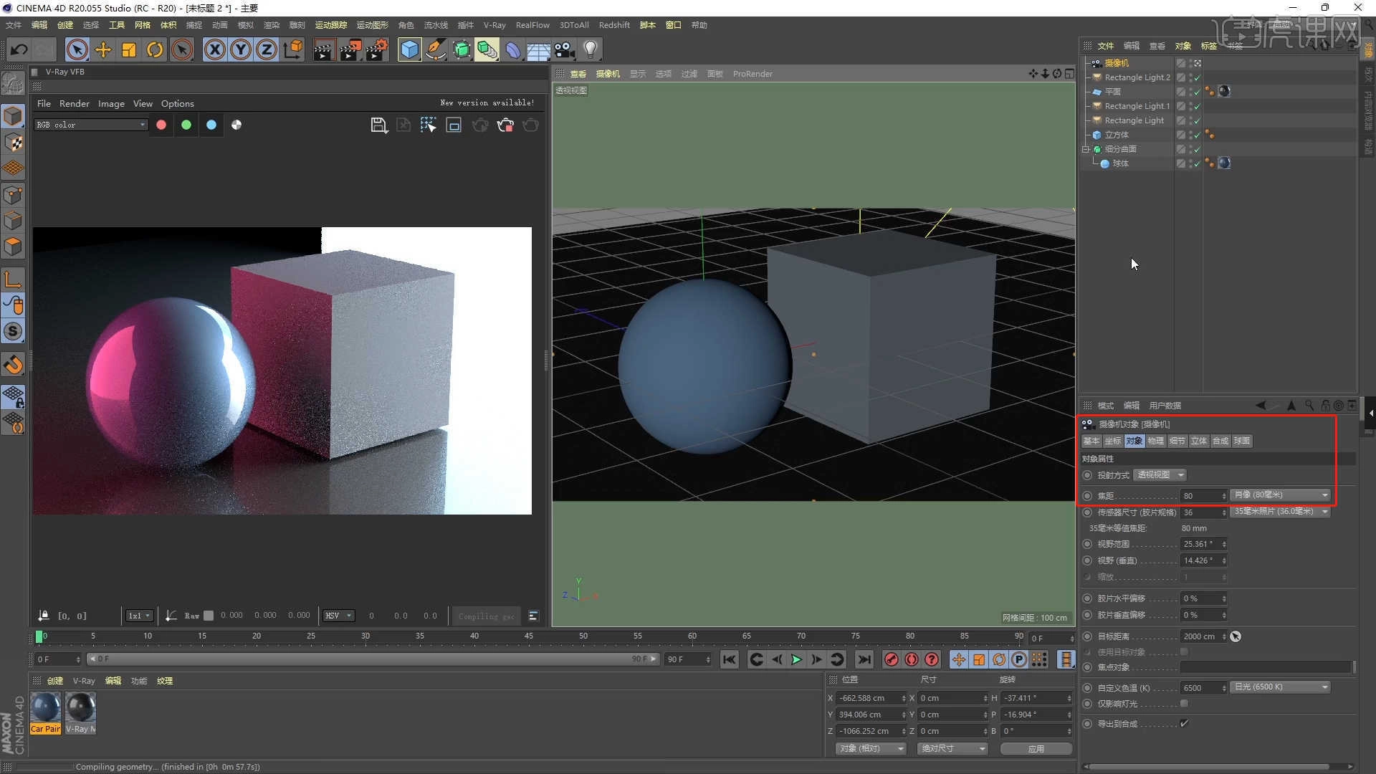The image size is (1376, 774).
Task: Uncheck the 导出到合成 checkbox
Action: tap(1184, 724)
